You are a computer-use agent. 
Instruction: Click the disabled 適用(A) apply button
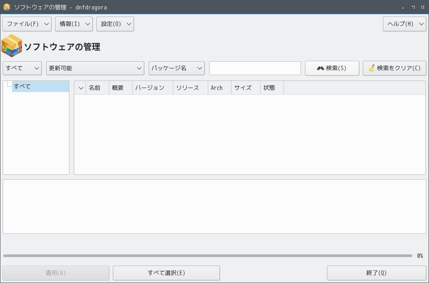[56, 273]
